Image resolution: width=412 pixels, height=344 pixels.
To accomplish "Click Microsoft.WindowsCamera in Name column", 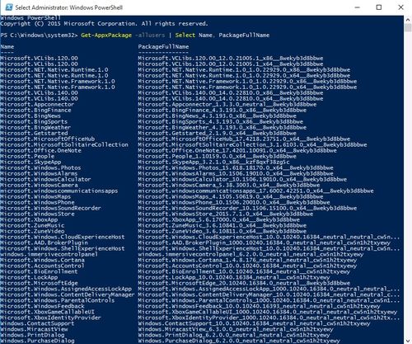I will 39,186.
